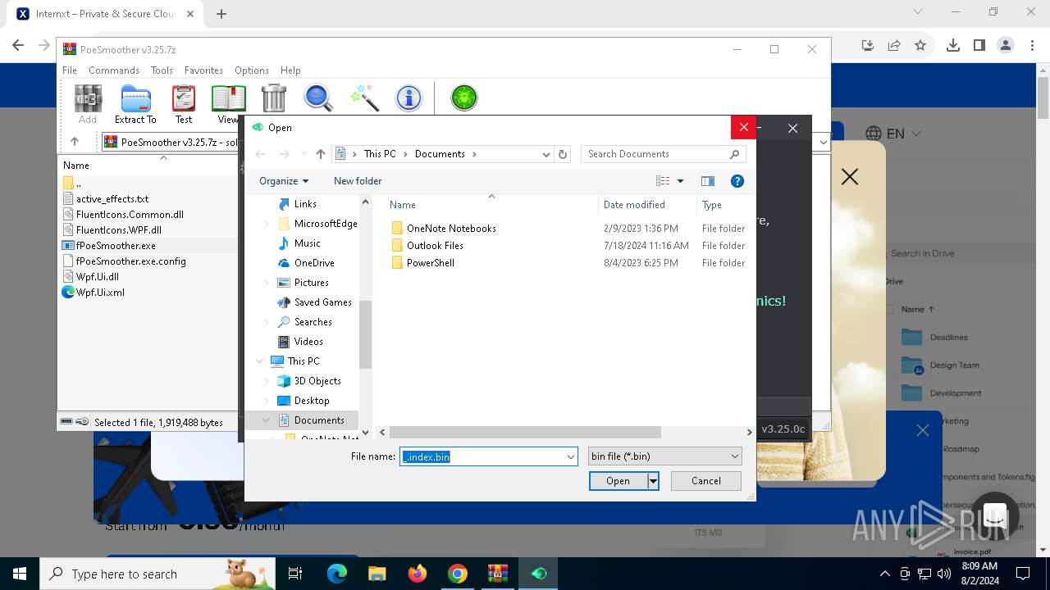Click the Info toolbar icon in WinRAR
The image size is (1050, 590).
(x=409, y=98)
